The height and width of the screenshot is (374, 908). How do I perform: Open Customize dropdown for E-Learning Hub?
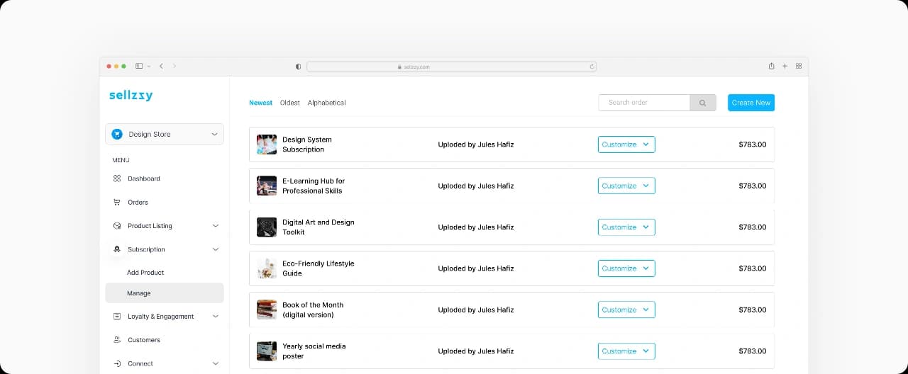click(x=626, y=186)
